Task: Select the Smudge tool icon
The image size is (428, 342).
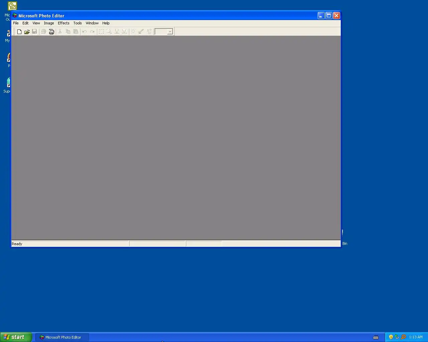Action: click(117, 32)
